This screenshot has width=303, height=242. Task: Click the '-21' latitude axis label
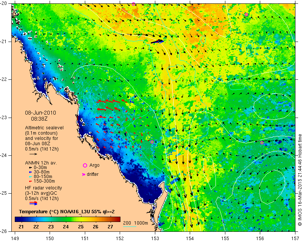4,42
